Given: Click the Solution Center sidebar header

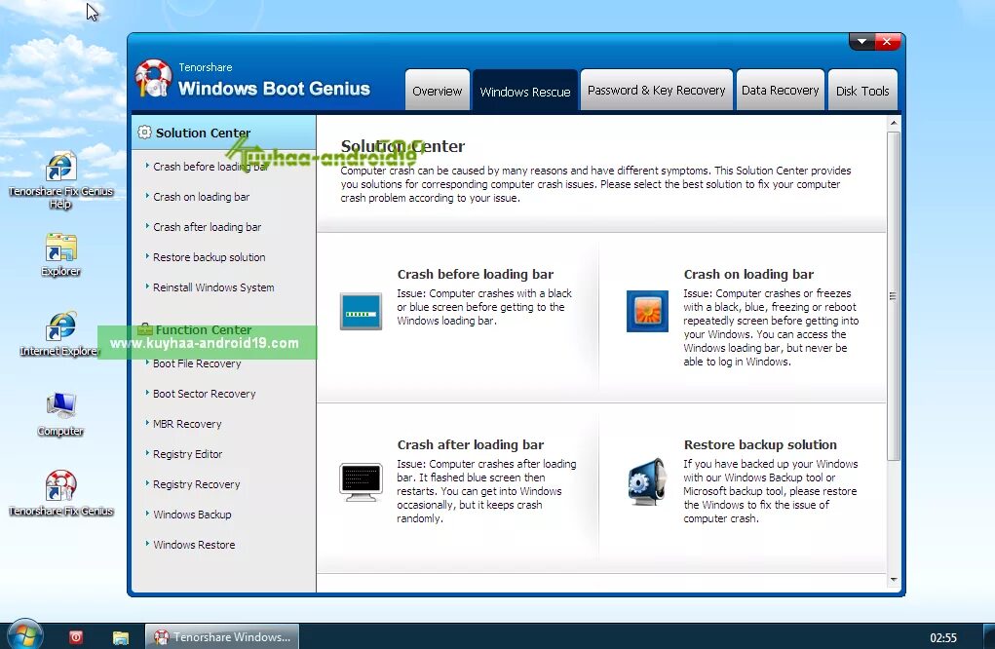Looking at the screenshot, I should 223,132.
